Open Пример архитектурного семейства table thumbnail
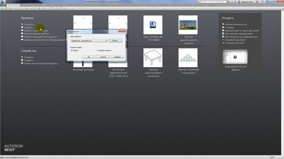Viewport: 284px width, 159px height. pos(153,58)
